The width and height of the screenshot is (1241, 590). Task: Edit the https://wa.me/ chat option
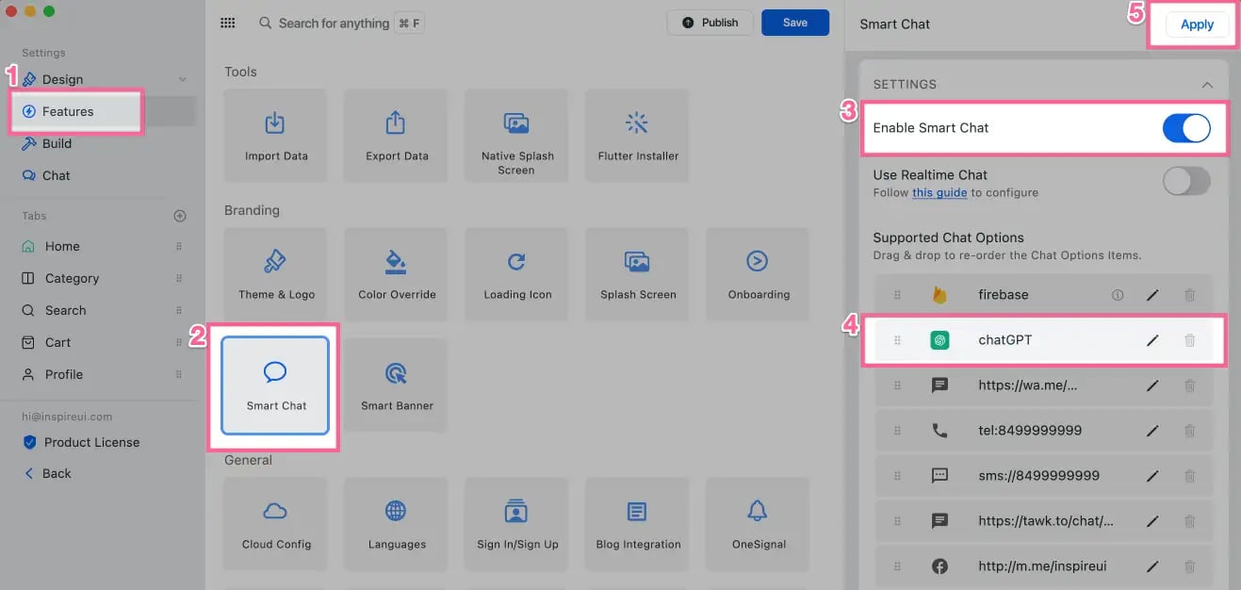tap(1151, 385)
